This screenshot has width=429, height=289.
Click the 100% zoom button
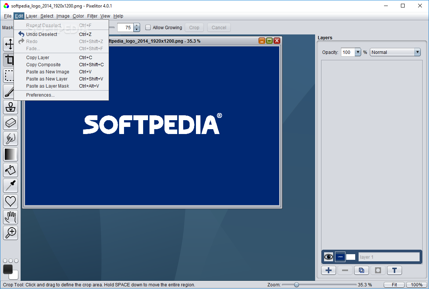point(416,285)
